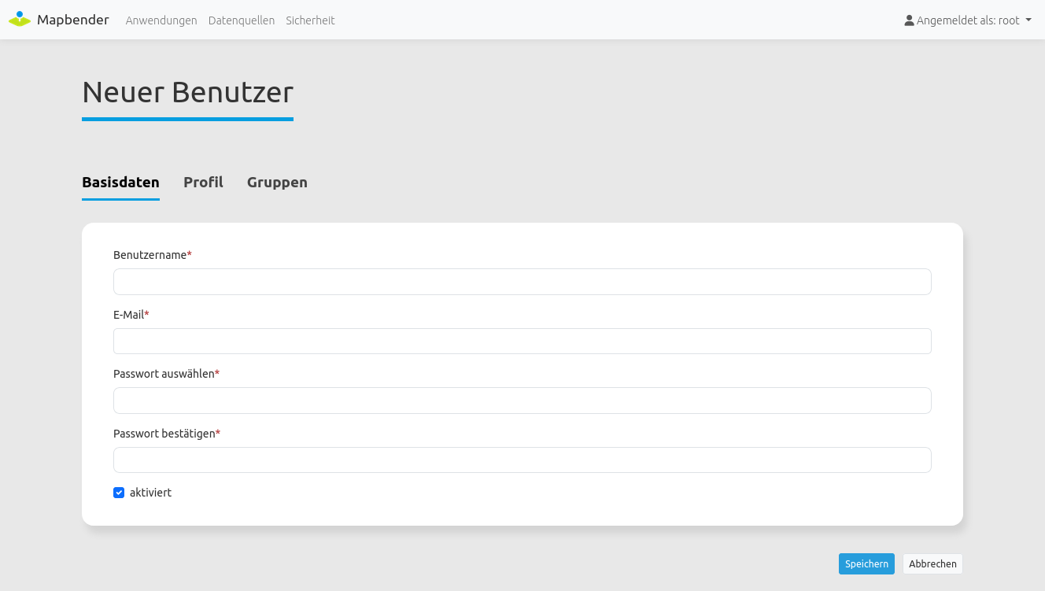Open the 'Angemeldet als: root' account menu

point(968,20)
